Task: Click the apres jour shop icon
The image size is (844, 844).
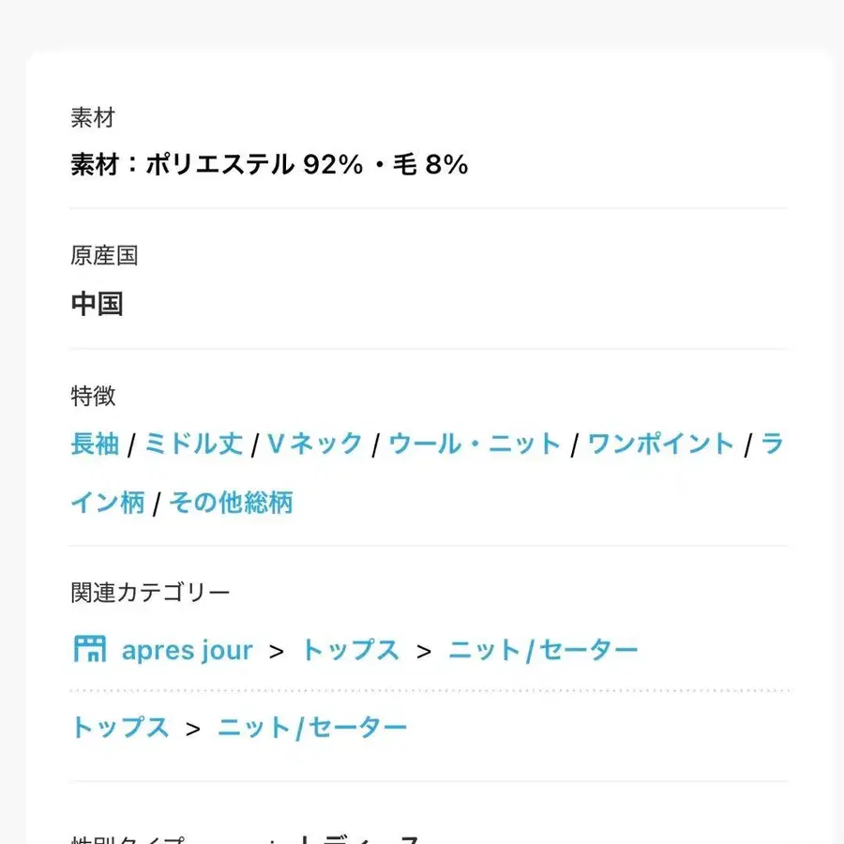Action: (89, 649)
